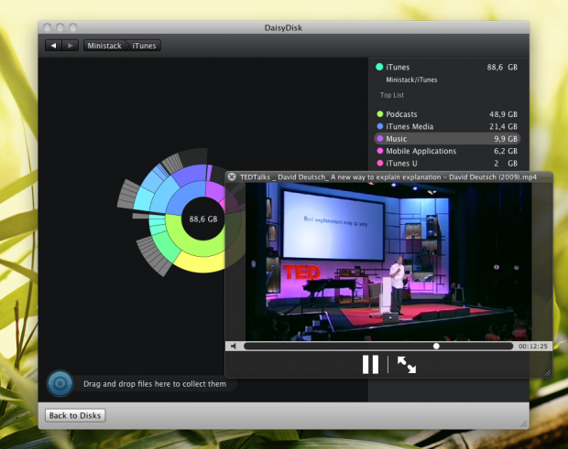This screenshot has width=568, height=449.
Task: Click the video progress slider knob
Action: click(x=436, y=346)
